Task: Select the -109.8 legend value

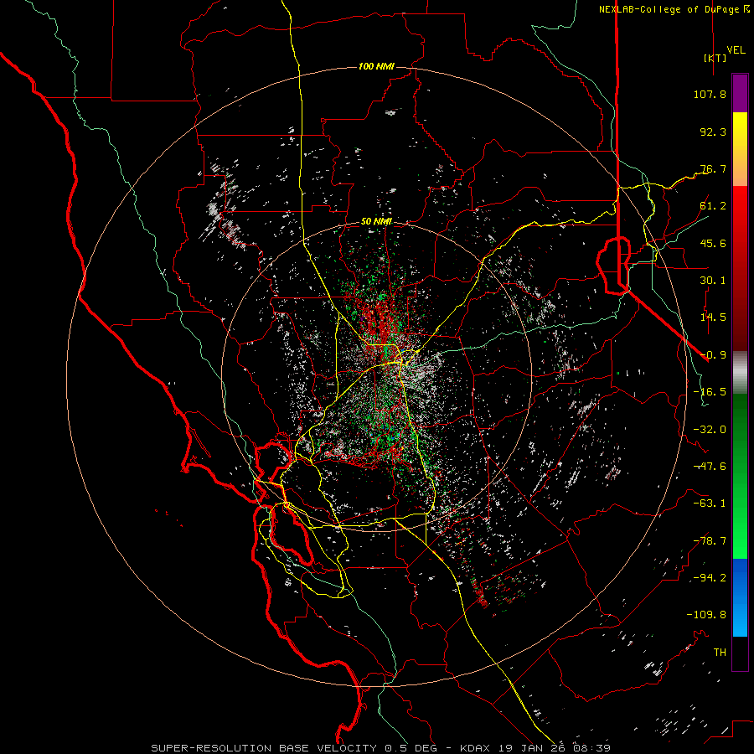Action: point(706,615)
